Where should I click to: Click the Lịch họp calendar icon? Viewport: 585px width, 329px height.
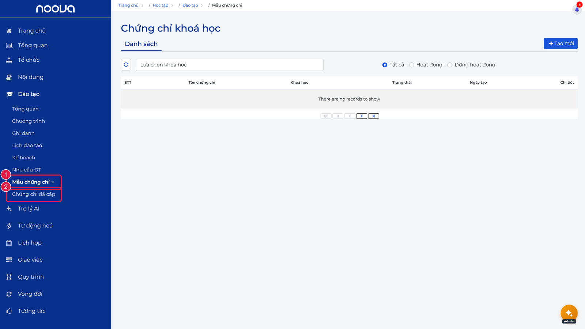[9, 243]
